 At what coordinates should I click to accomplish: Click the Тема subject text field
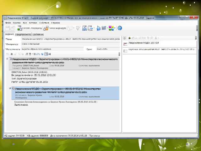tap(70, 39)
